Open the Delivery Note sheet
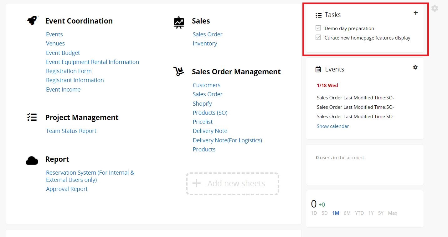Viewport: 448px width, 237px height. tap(210, 131)
